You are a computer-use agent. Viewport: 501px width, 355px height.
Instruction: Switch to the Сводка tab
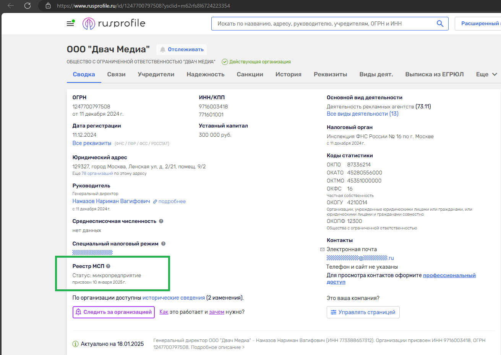pos(84,74)
